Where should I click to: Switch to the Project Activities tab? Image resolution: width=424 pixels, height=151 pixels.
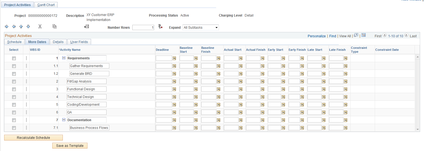pos(17,5)
